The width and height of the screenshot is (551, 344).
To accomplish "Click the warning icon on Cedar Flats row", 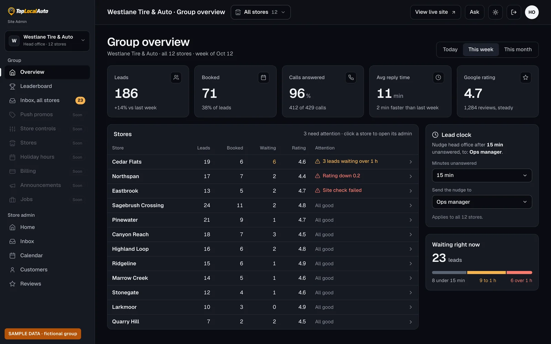I will coord(318,161).
